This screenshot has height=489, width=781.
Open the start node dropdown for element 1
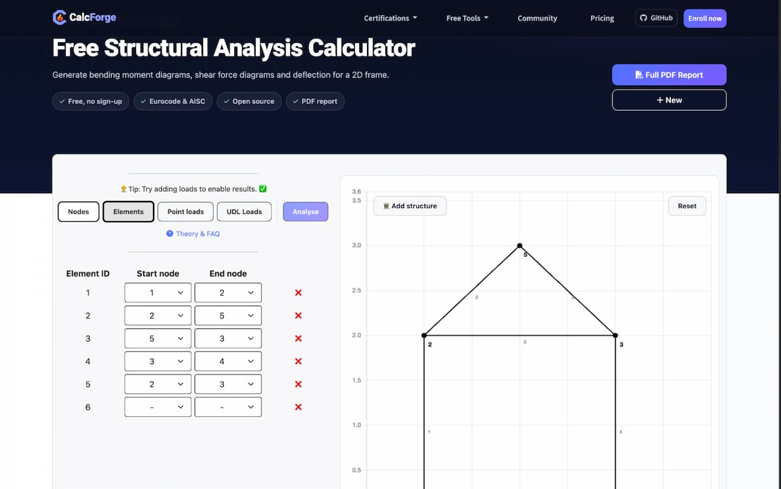click(158, 293)
